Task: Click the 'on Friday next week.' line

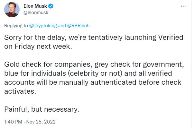Action: point(38,47)
